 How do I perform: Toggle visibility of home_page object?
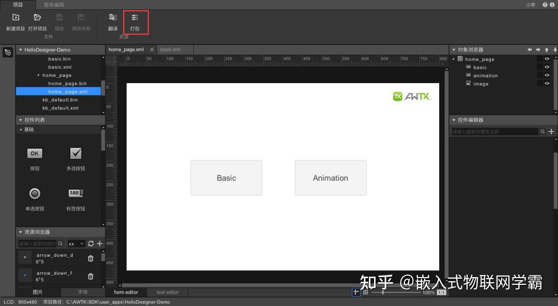(547, 59)
